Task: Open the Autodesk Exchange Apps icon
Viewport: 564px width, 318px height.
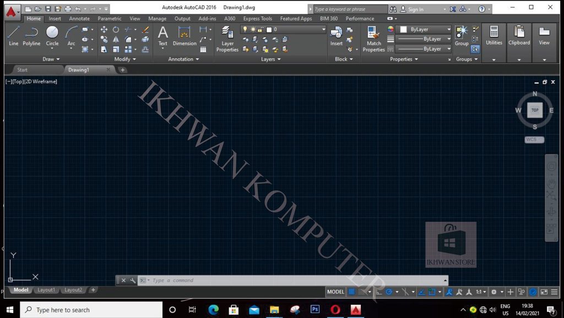Action: tap(453, 9)
